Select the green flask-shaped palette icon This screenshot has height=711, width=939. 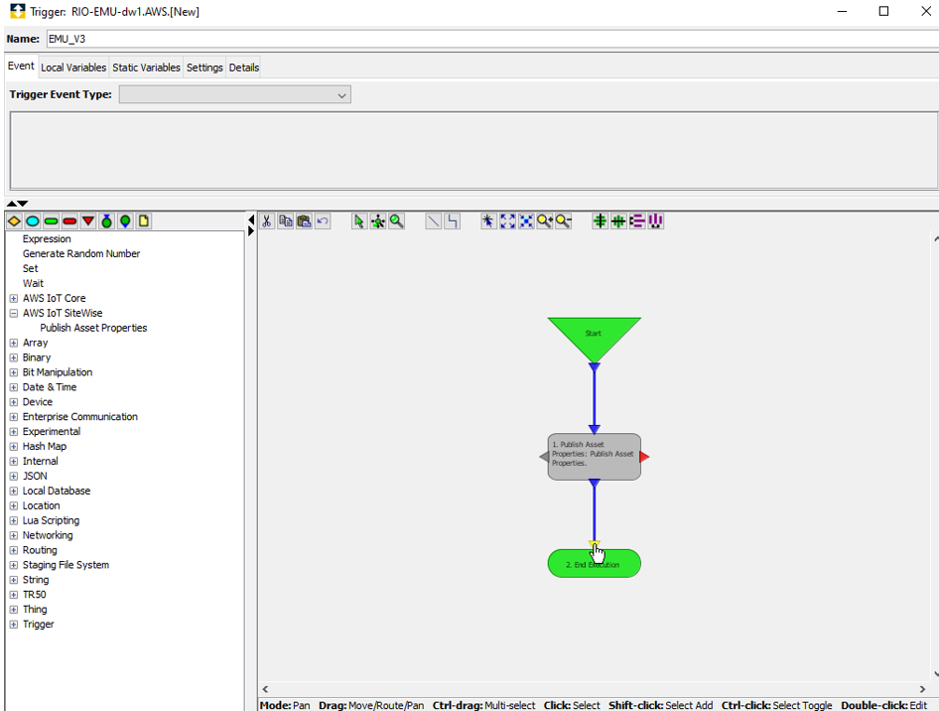pos(106,221)
